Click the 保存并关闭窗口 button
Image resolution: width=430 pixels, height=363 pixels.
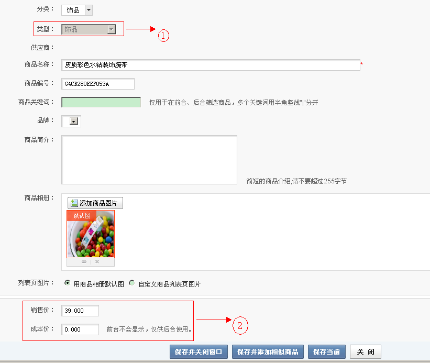coord(199,351)
